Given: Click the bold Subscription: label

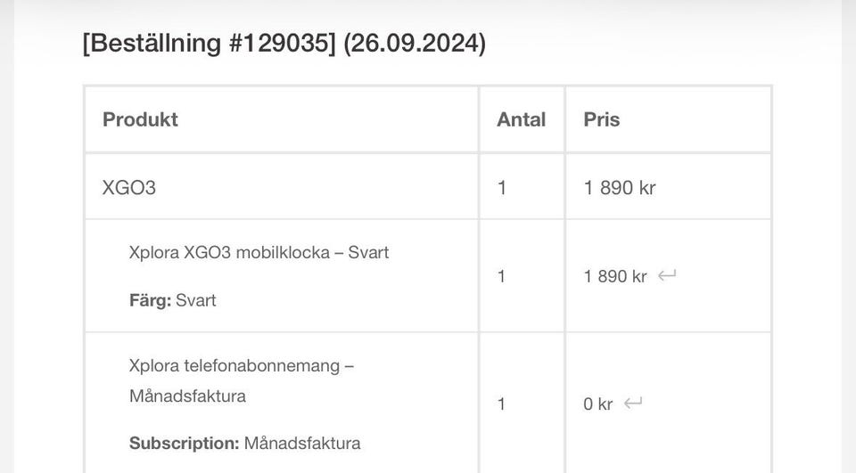Looking at the screenshot, I should 184,443.
